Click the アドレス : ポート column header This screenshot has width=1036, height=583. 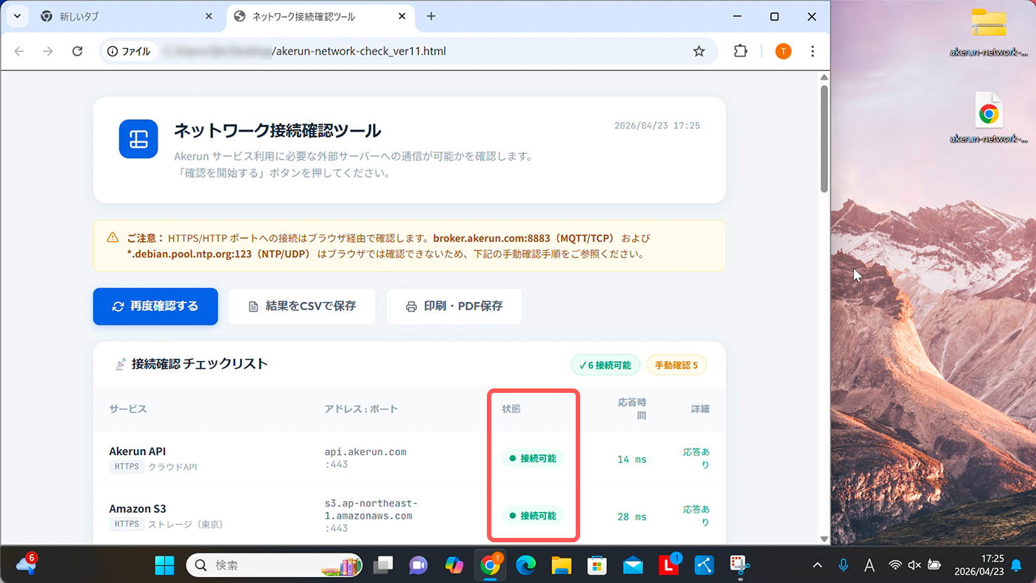pyautogui.click(x=361, y=409)
